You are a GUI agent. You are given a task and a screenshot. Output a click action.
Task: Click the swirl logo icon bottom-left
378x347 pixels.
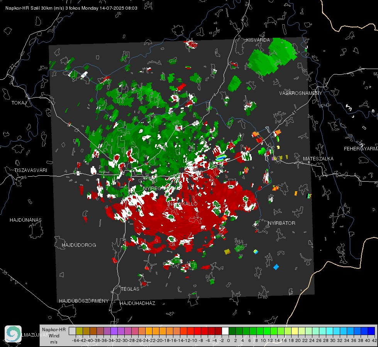tap(13, 334)
